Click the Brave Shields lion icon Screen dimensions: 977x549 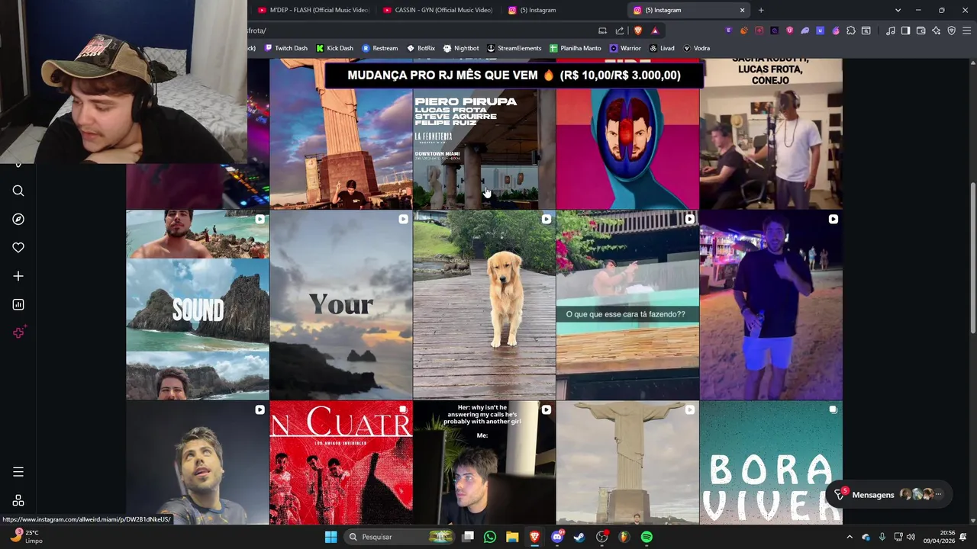click(x=638, y=30)
